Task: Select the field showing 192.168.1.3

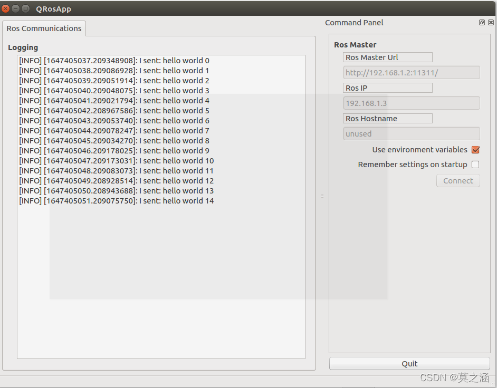Action: pos(411,103)
